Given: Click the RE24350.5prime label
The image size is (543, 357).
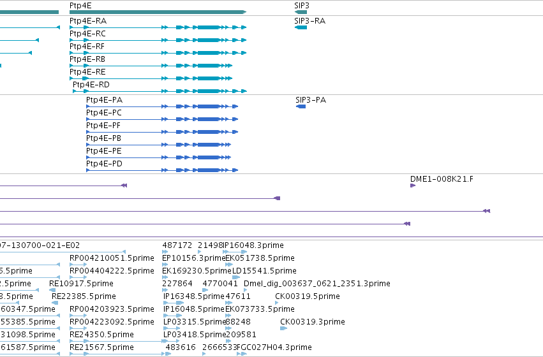Looking at the screenshot, I should pyautogui.click(x=102, y=335).
